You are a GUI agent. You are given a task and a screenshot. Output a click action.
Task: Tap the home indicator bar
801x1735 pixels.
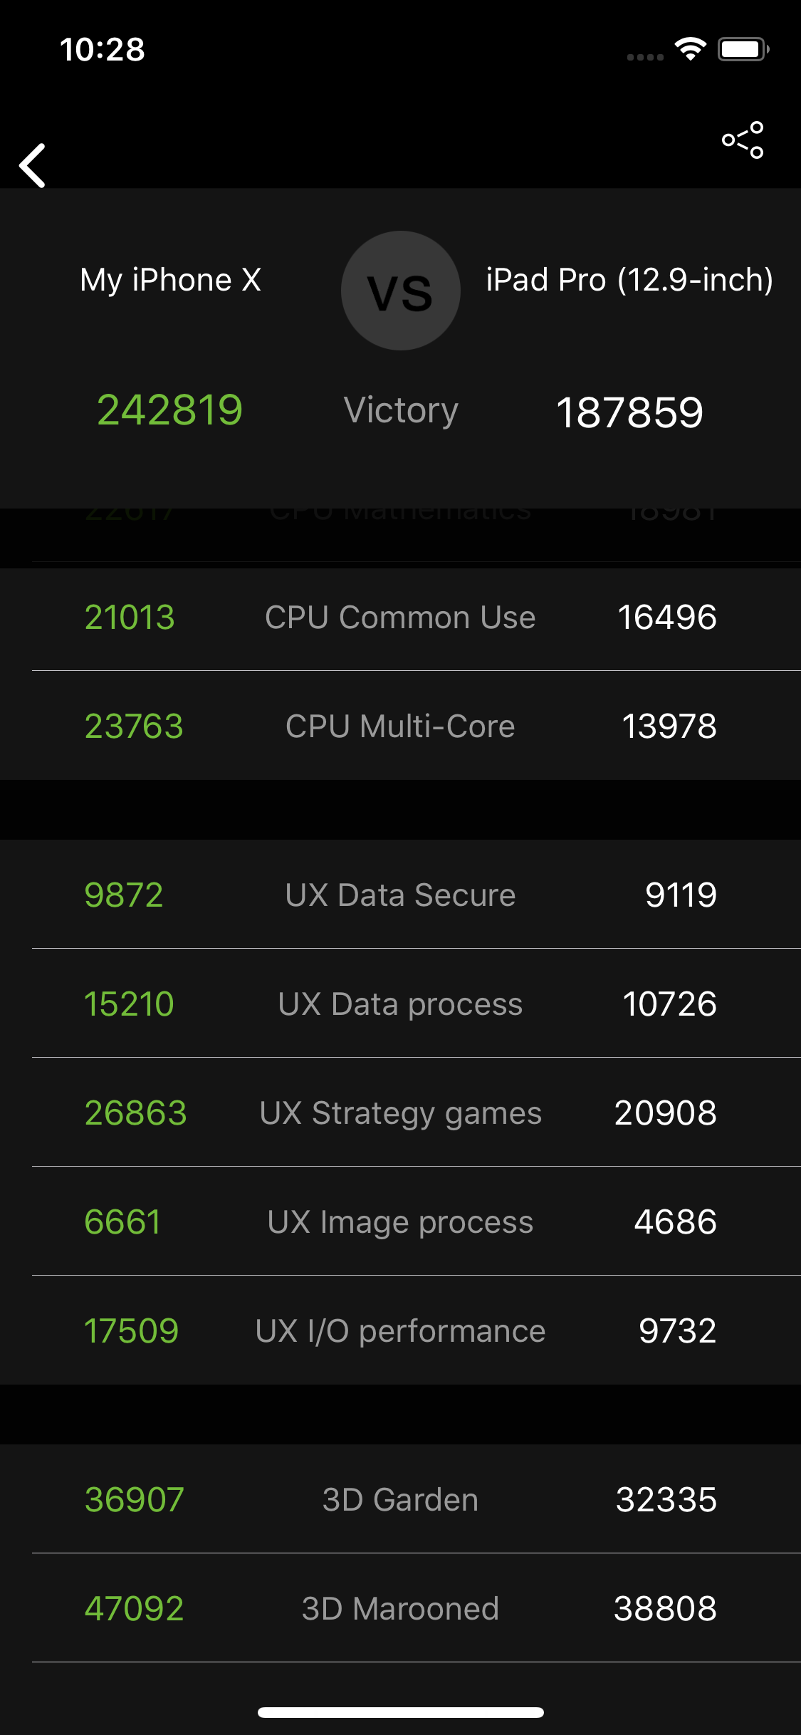point(401,1712)
